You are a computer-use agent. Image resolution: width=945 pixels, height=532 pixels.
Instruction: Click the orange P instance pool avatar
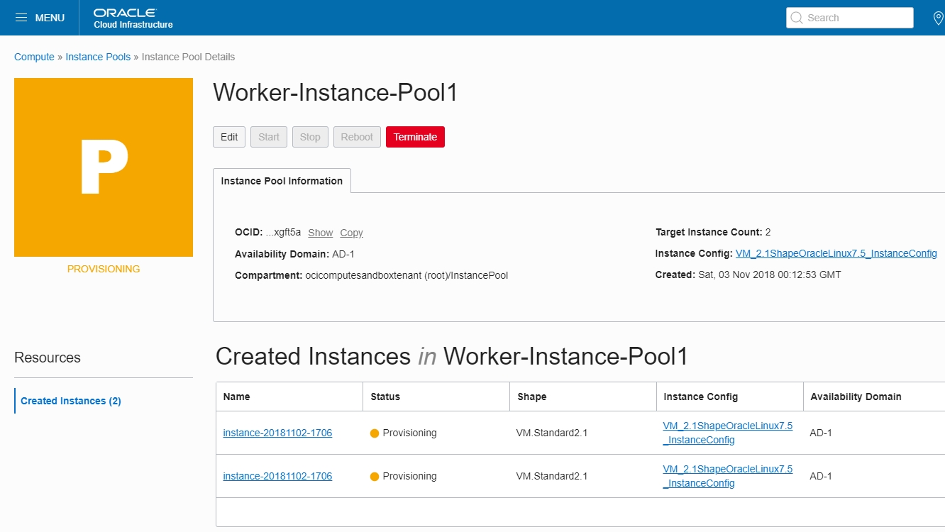(103, 167)
